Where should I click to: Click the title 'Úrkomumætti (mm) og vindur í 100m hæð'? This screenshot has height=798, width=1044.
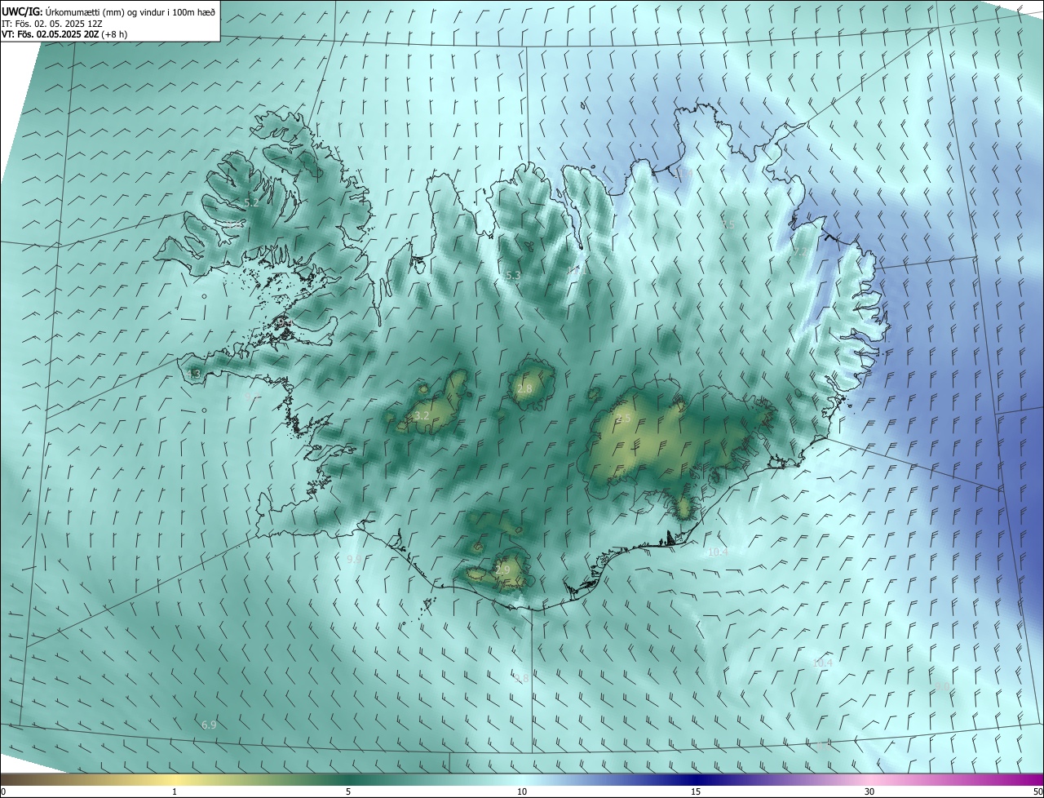point(130,11)
